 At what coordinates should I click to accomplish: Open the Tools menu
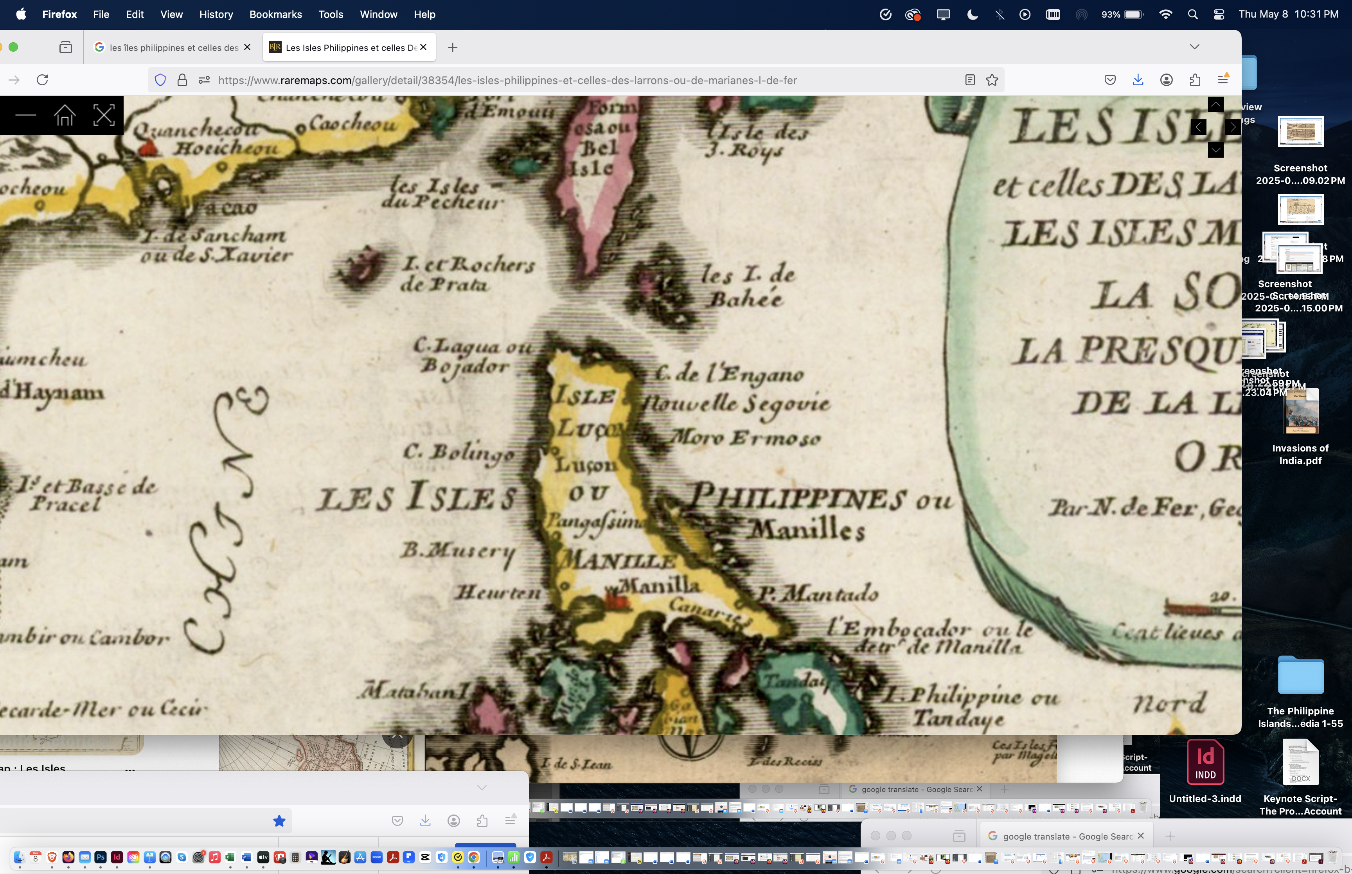331,14
